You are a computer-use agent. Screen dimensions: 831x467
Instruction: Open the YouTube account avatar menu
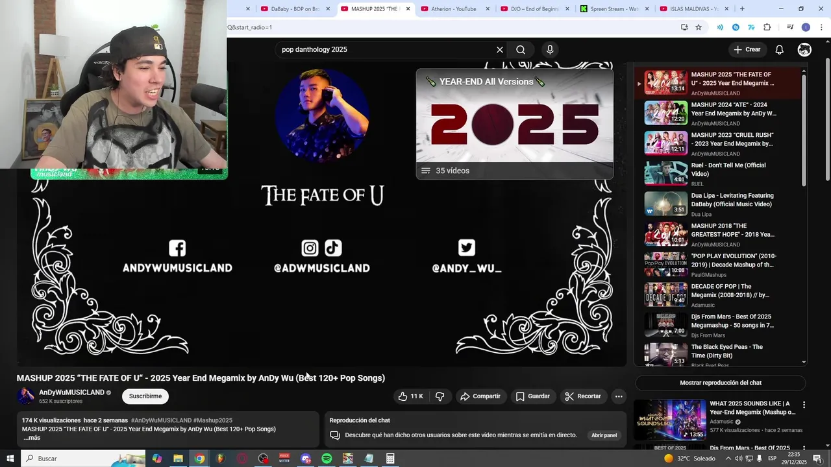coord(804,50)
